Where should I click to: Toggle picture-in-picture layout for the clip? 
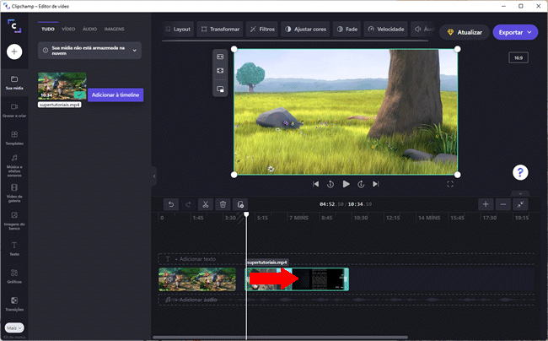220,89
